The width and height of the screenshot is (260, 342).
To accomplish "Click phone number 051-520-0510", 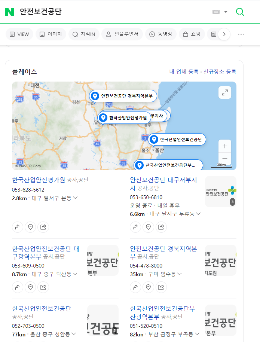I will pyautogui.click(x=146, y=326).
